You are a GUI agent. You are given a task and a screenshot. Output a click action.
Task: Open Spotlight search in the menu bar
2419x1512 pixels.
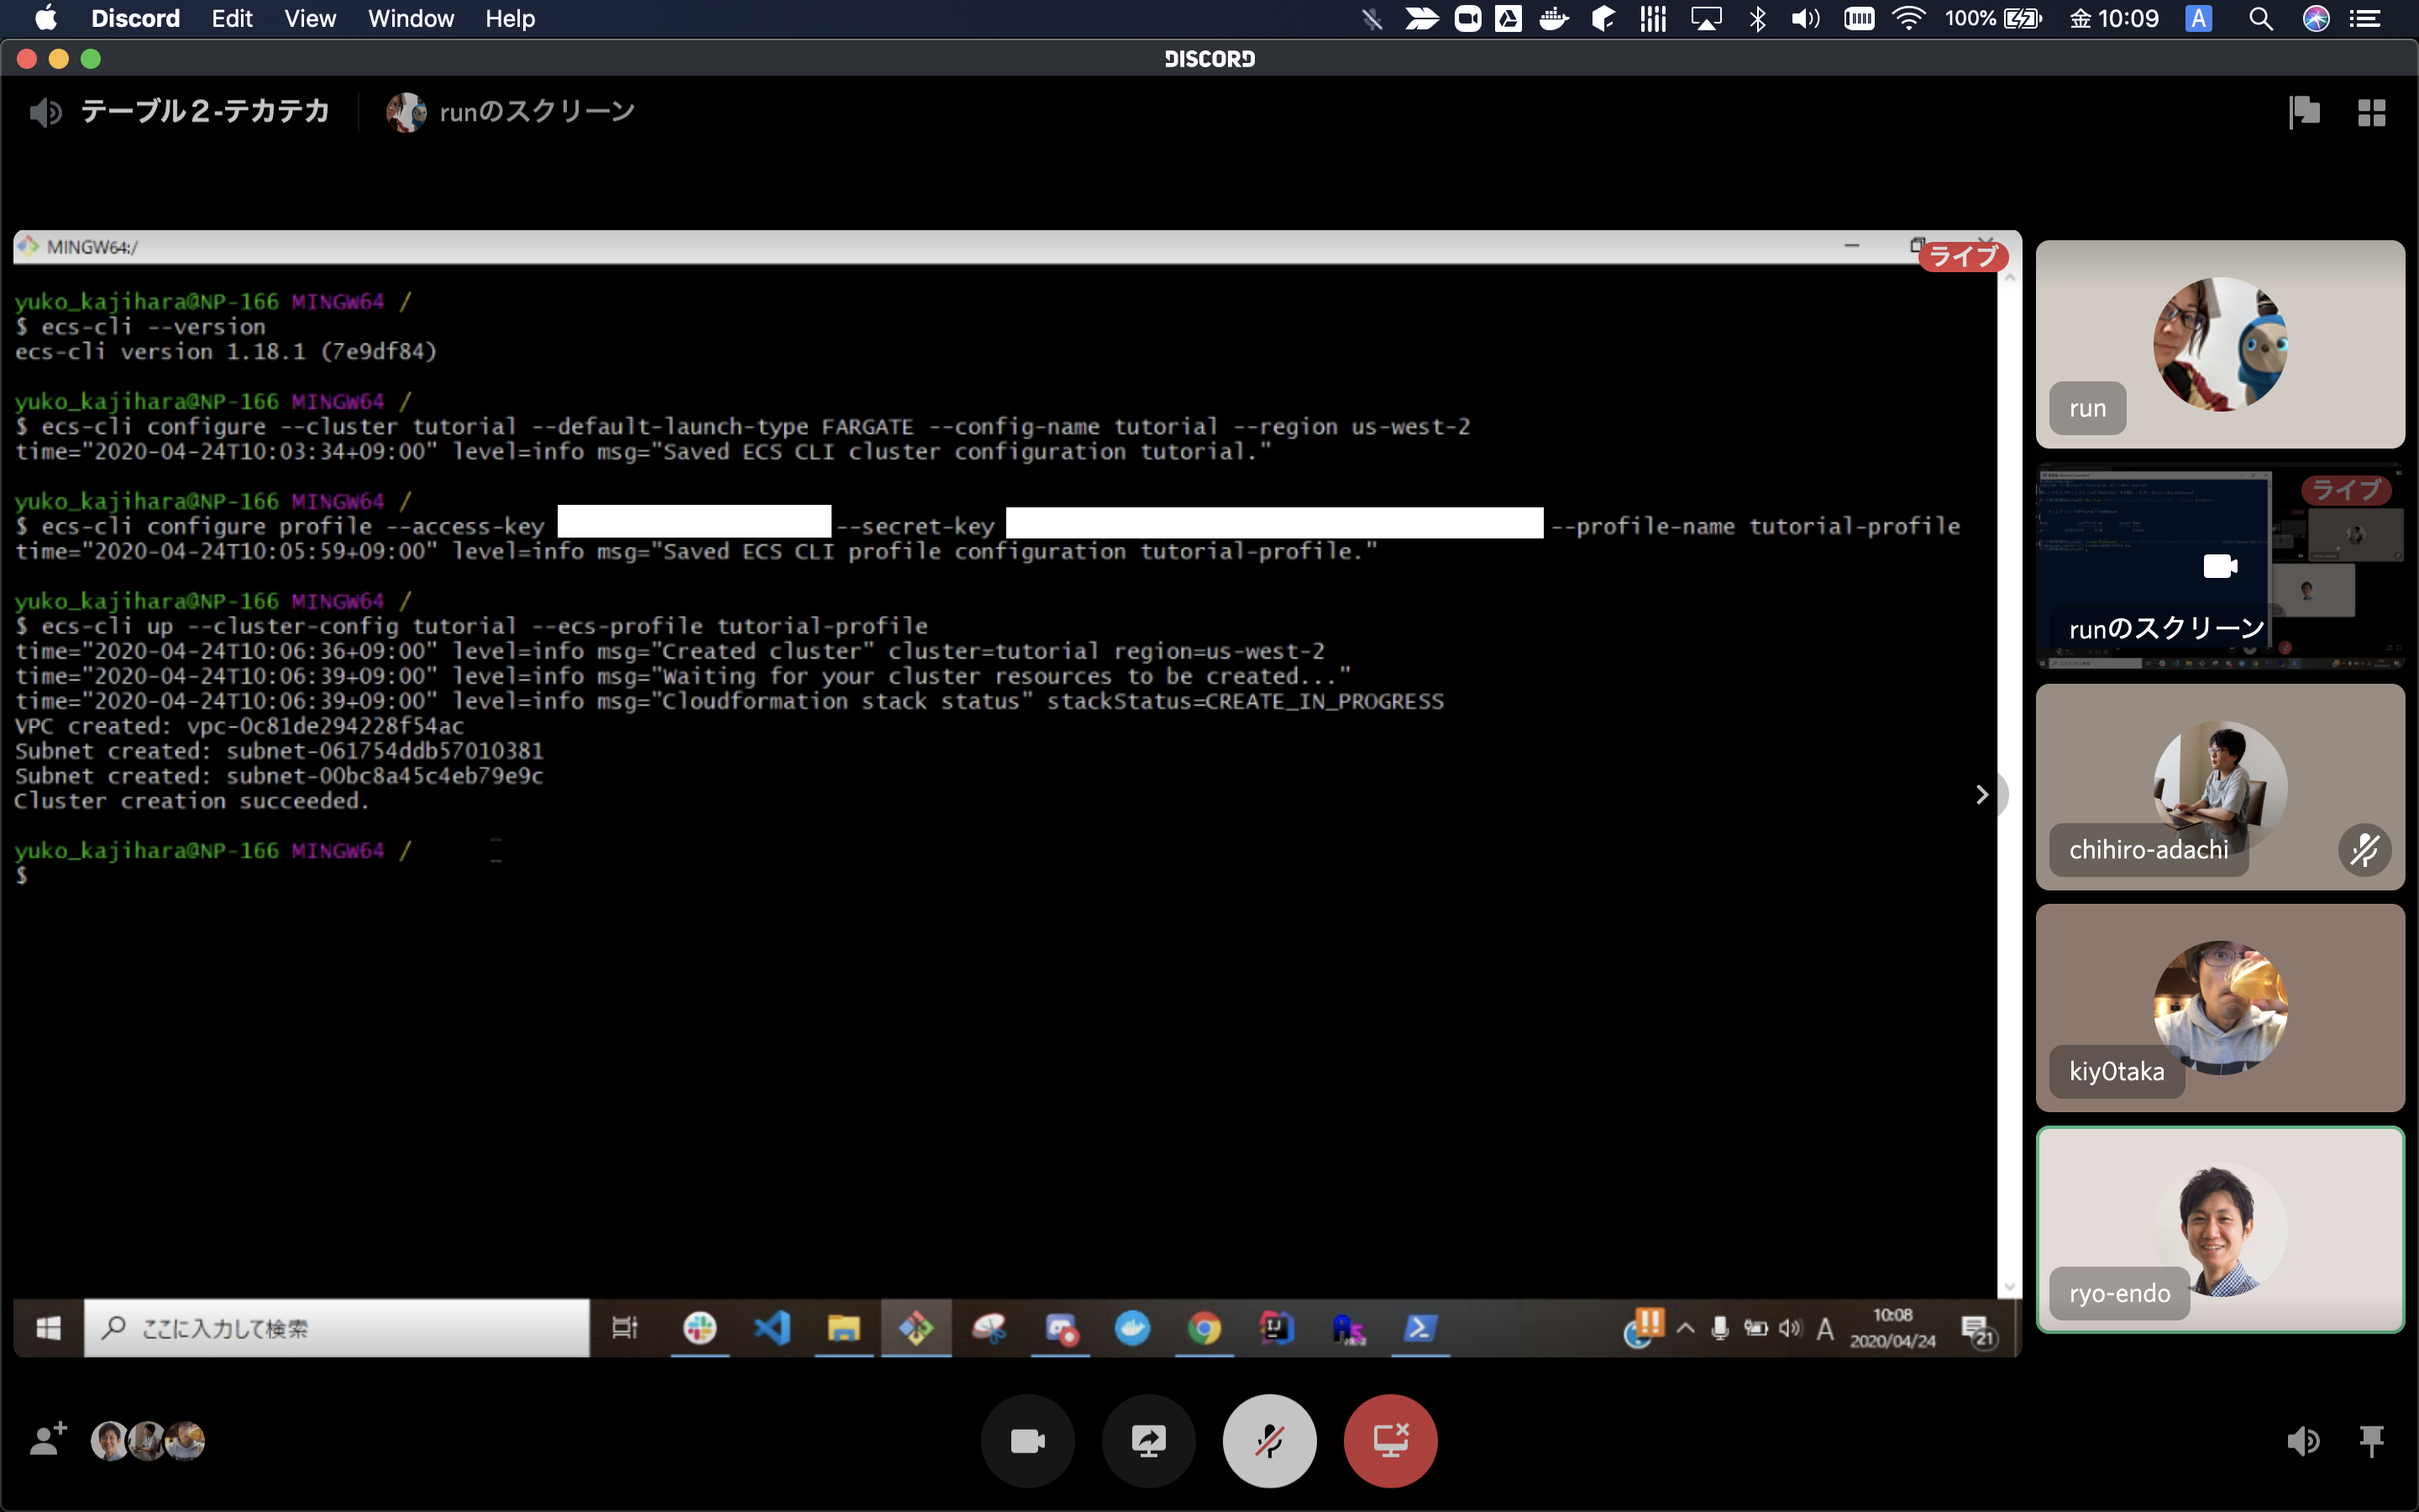(2260, 18)
